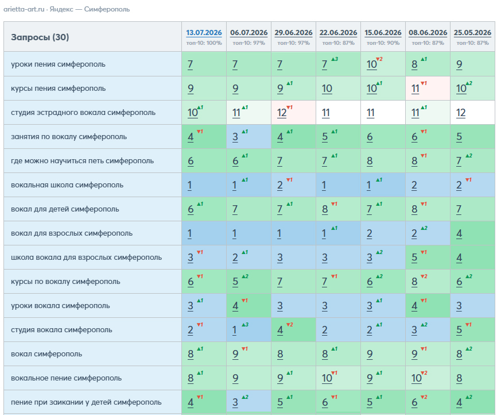Click position 10 for уроки пения on 15.06.2026
Screen dimensions: 497x415
coord(371,64)
